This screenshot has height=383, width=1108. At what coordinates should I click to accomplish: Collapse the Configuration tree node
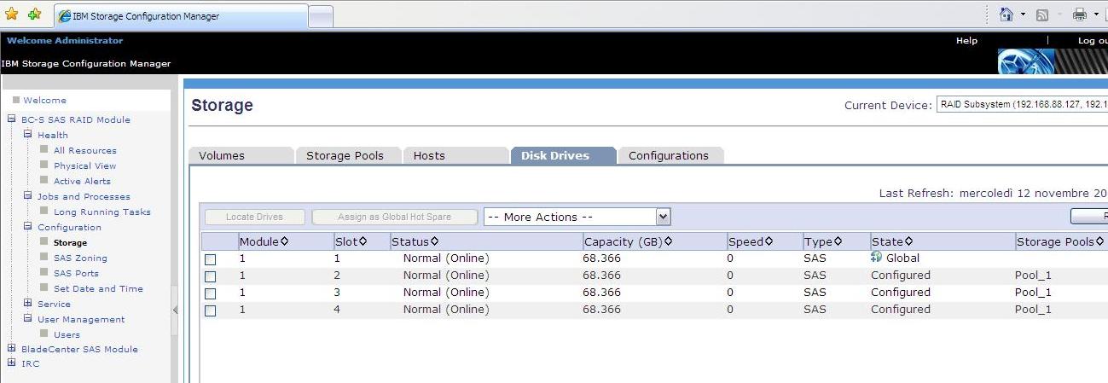(x=27, y=227)
